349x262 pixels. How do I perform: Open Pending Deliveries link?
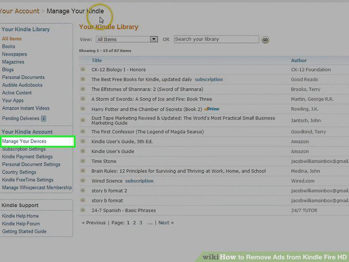pos(21,119)
